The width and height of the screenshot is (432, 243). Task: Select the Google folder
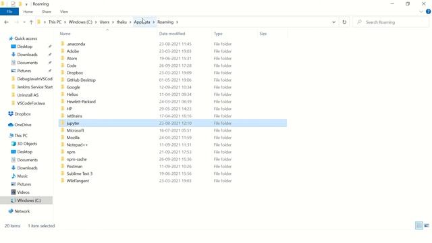(x=73, y=87)
